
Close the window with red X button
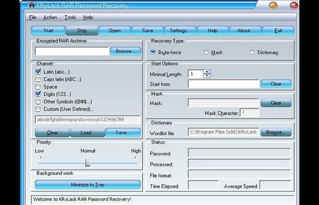tap(294, 5)
